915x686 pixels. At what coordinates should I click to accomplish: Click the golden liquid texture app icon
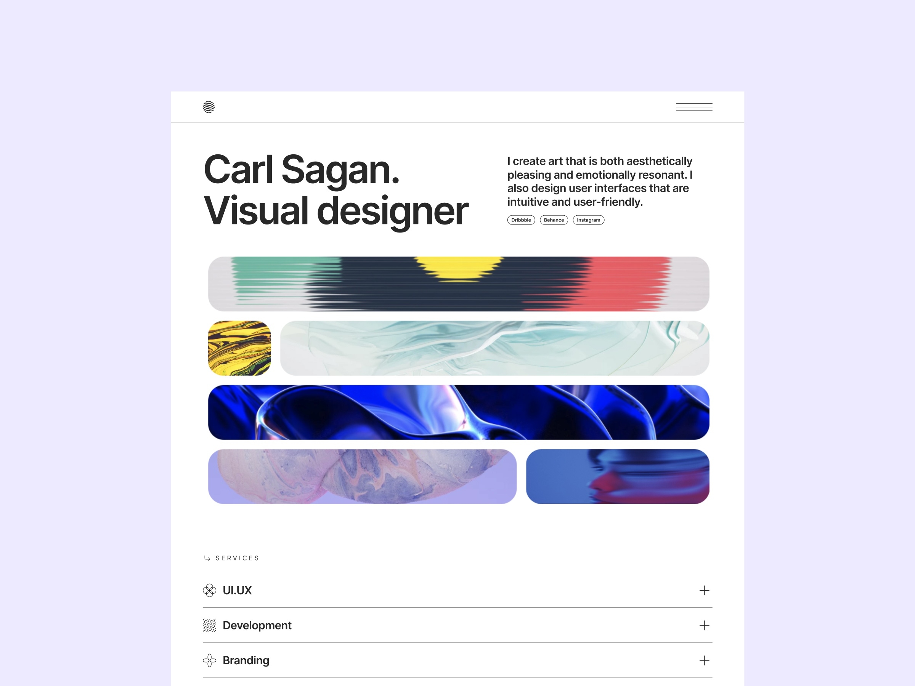pyautogui.click(x=239, y=349)
